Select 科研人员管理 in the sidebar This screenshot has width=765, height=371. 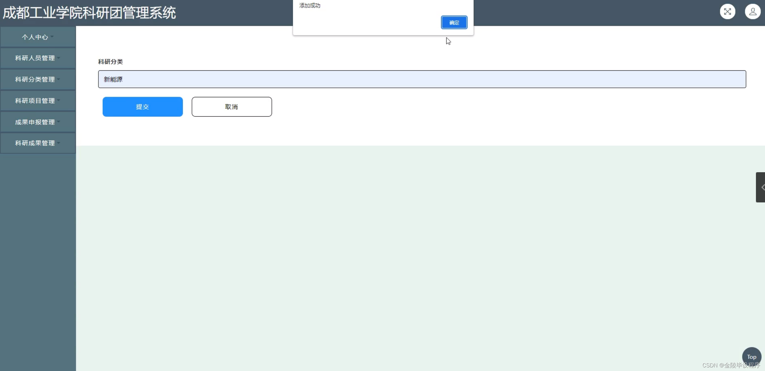34,58
